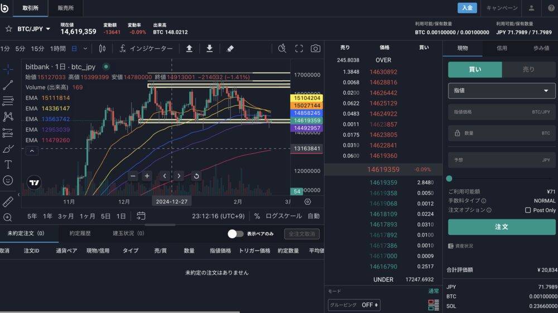The image size is (558, 313).
Task: Open the 約定履歴 tab
Action: [80, 233]
